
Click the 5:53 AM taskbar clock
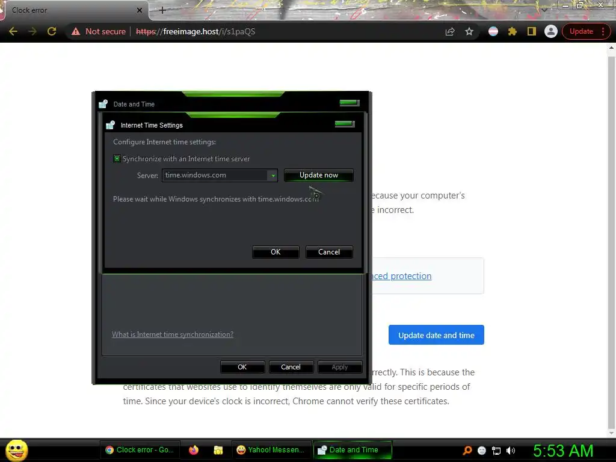point(563,450)
